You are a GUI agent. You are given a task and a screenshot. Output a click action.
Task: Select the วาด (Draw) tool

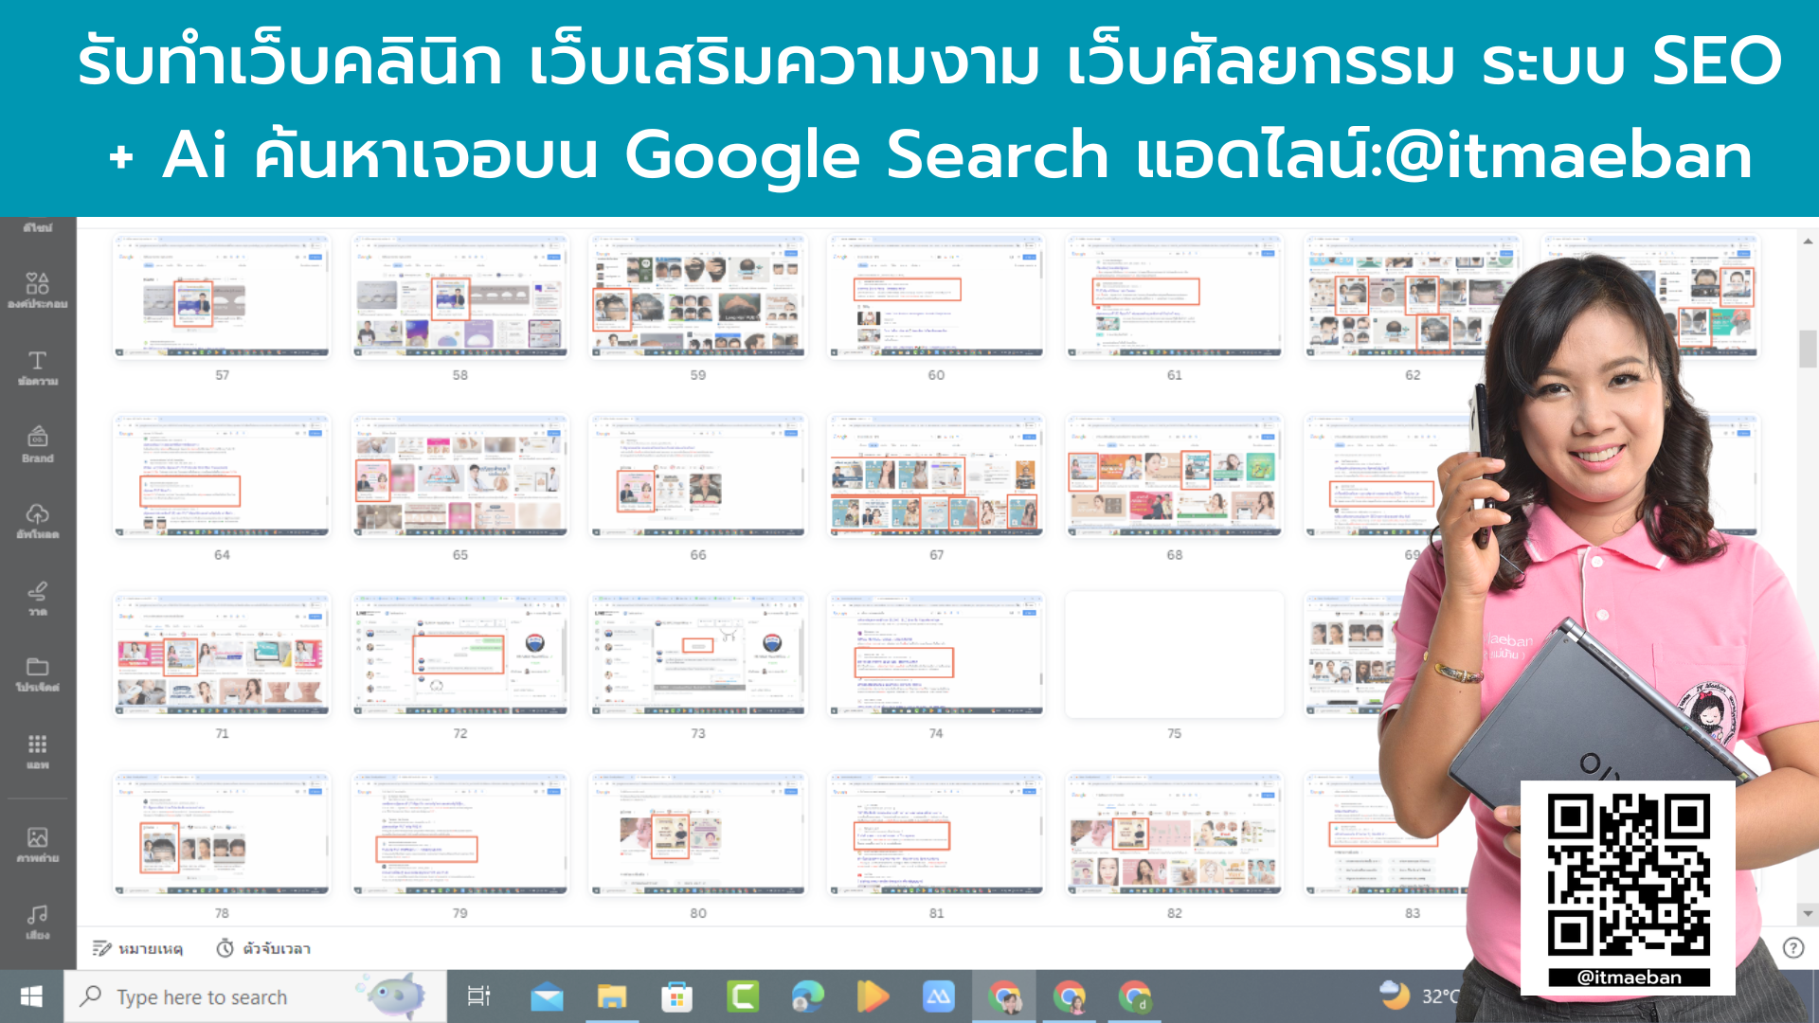(38, 599)
